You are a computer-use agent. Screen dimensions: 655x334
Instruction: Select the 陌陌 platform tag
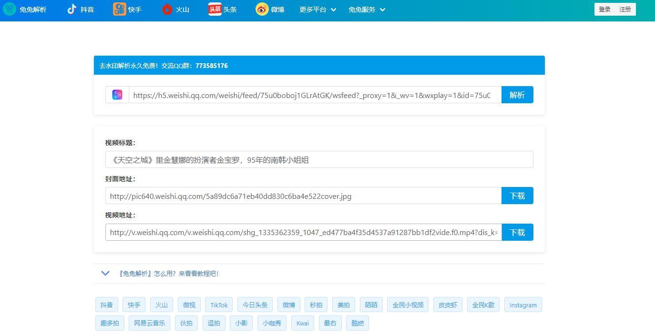pos(371,305)
